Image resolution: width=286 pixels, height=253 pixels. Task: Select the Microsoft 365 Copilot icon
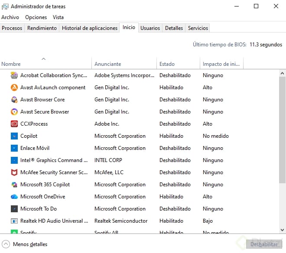[x=14, y=185]
